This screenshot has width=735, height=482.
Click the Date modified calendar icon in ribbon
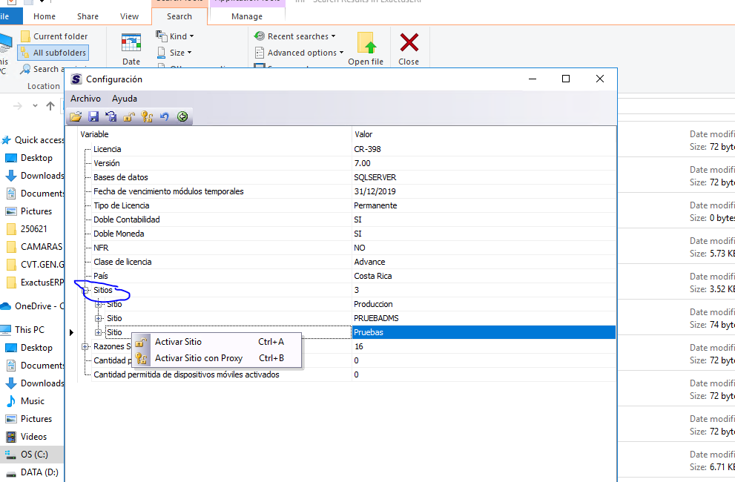coord(131,44)
